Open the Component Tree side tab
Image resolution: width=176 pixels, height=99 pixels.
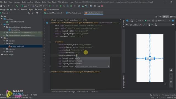pos(123,81)
